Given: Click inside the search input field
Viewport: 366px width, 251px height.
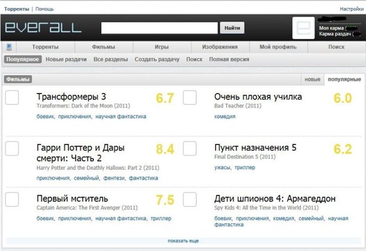Looking at the screenshot, I should [x=160, y=28].
